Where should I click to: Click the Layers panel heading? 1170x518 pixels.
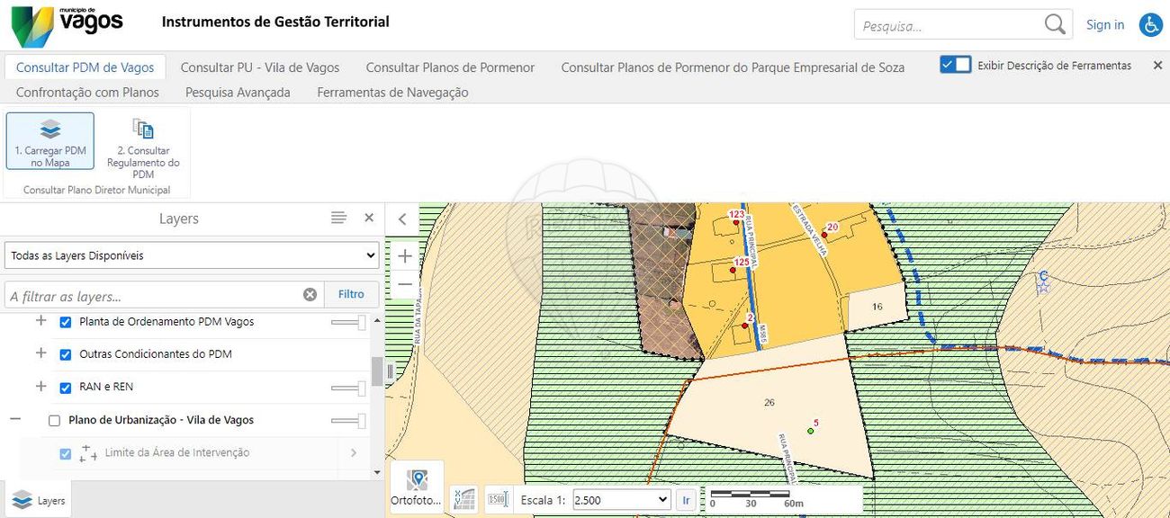(x=178, y=219)
